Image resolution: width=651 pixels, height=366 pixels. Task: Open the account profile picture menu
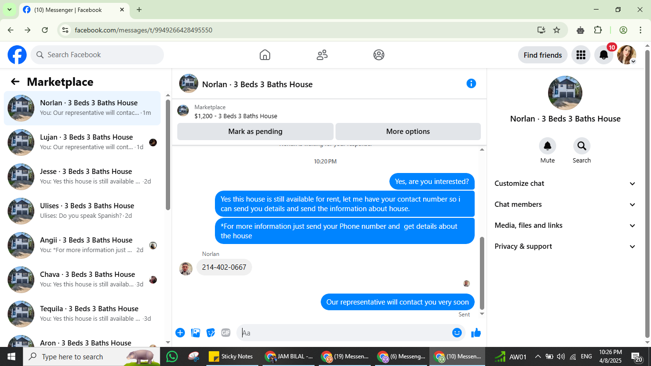[x=626, y=55]
